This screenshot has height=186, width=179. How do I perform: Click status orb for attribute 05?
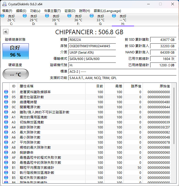[x=6, y=97]
